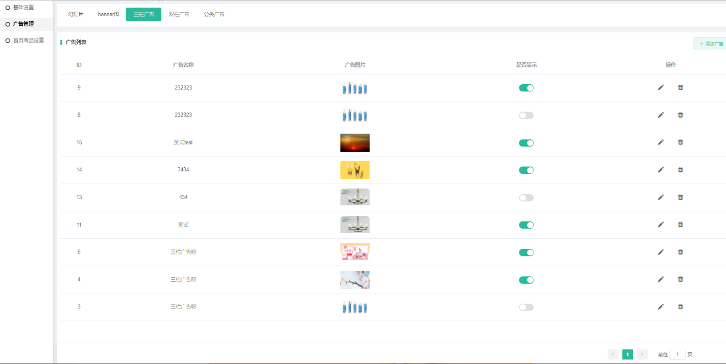Click the sunset ad image thumbnail
Screen dimensions: 726x364
click(x=354, y=143)
